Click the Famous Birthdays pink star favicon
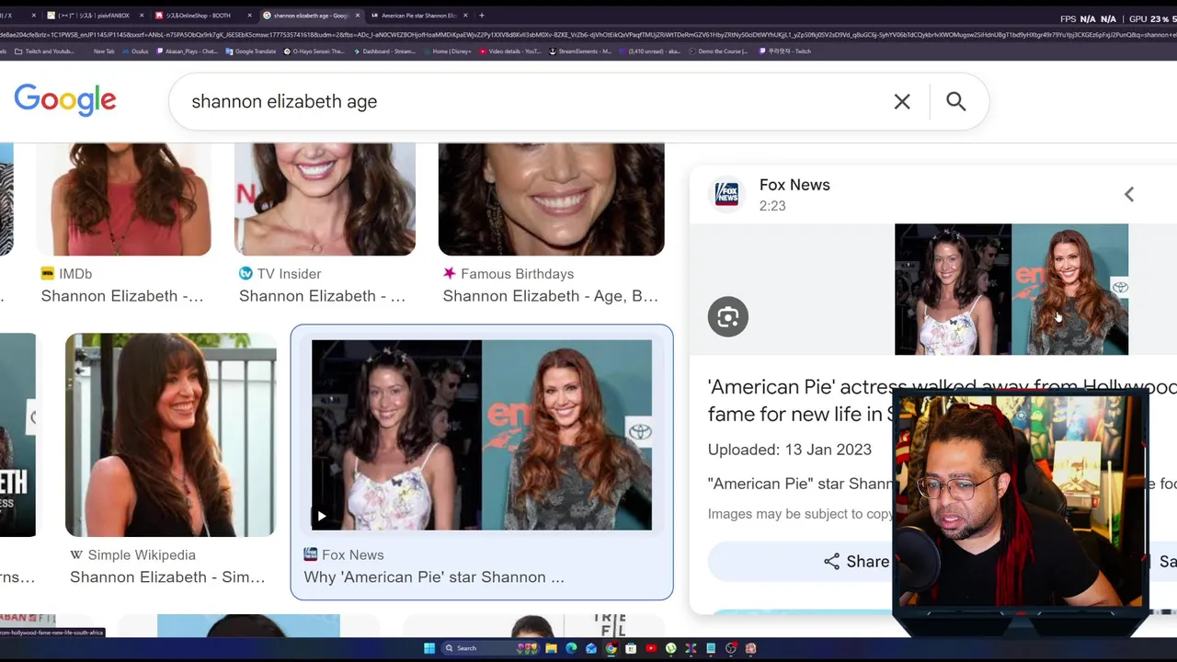The height and width of the screenshot is (662, 1177). point(450,273)
